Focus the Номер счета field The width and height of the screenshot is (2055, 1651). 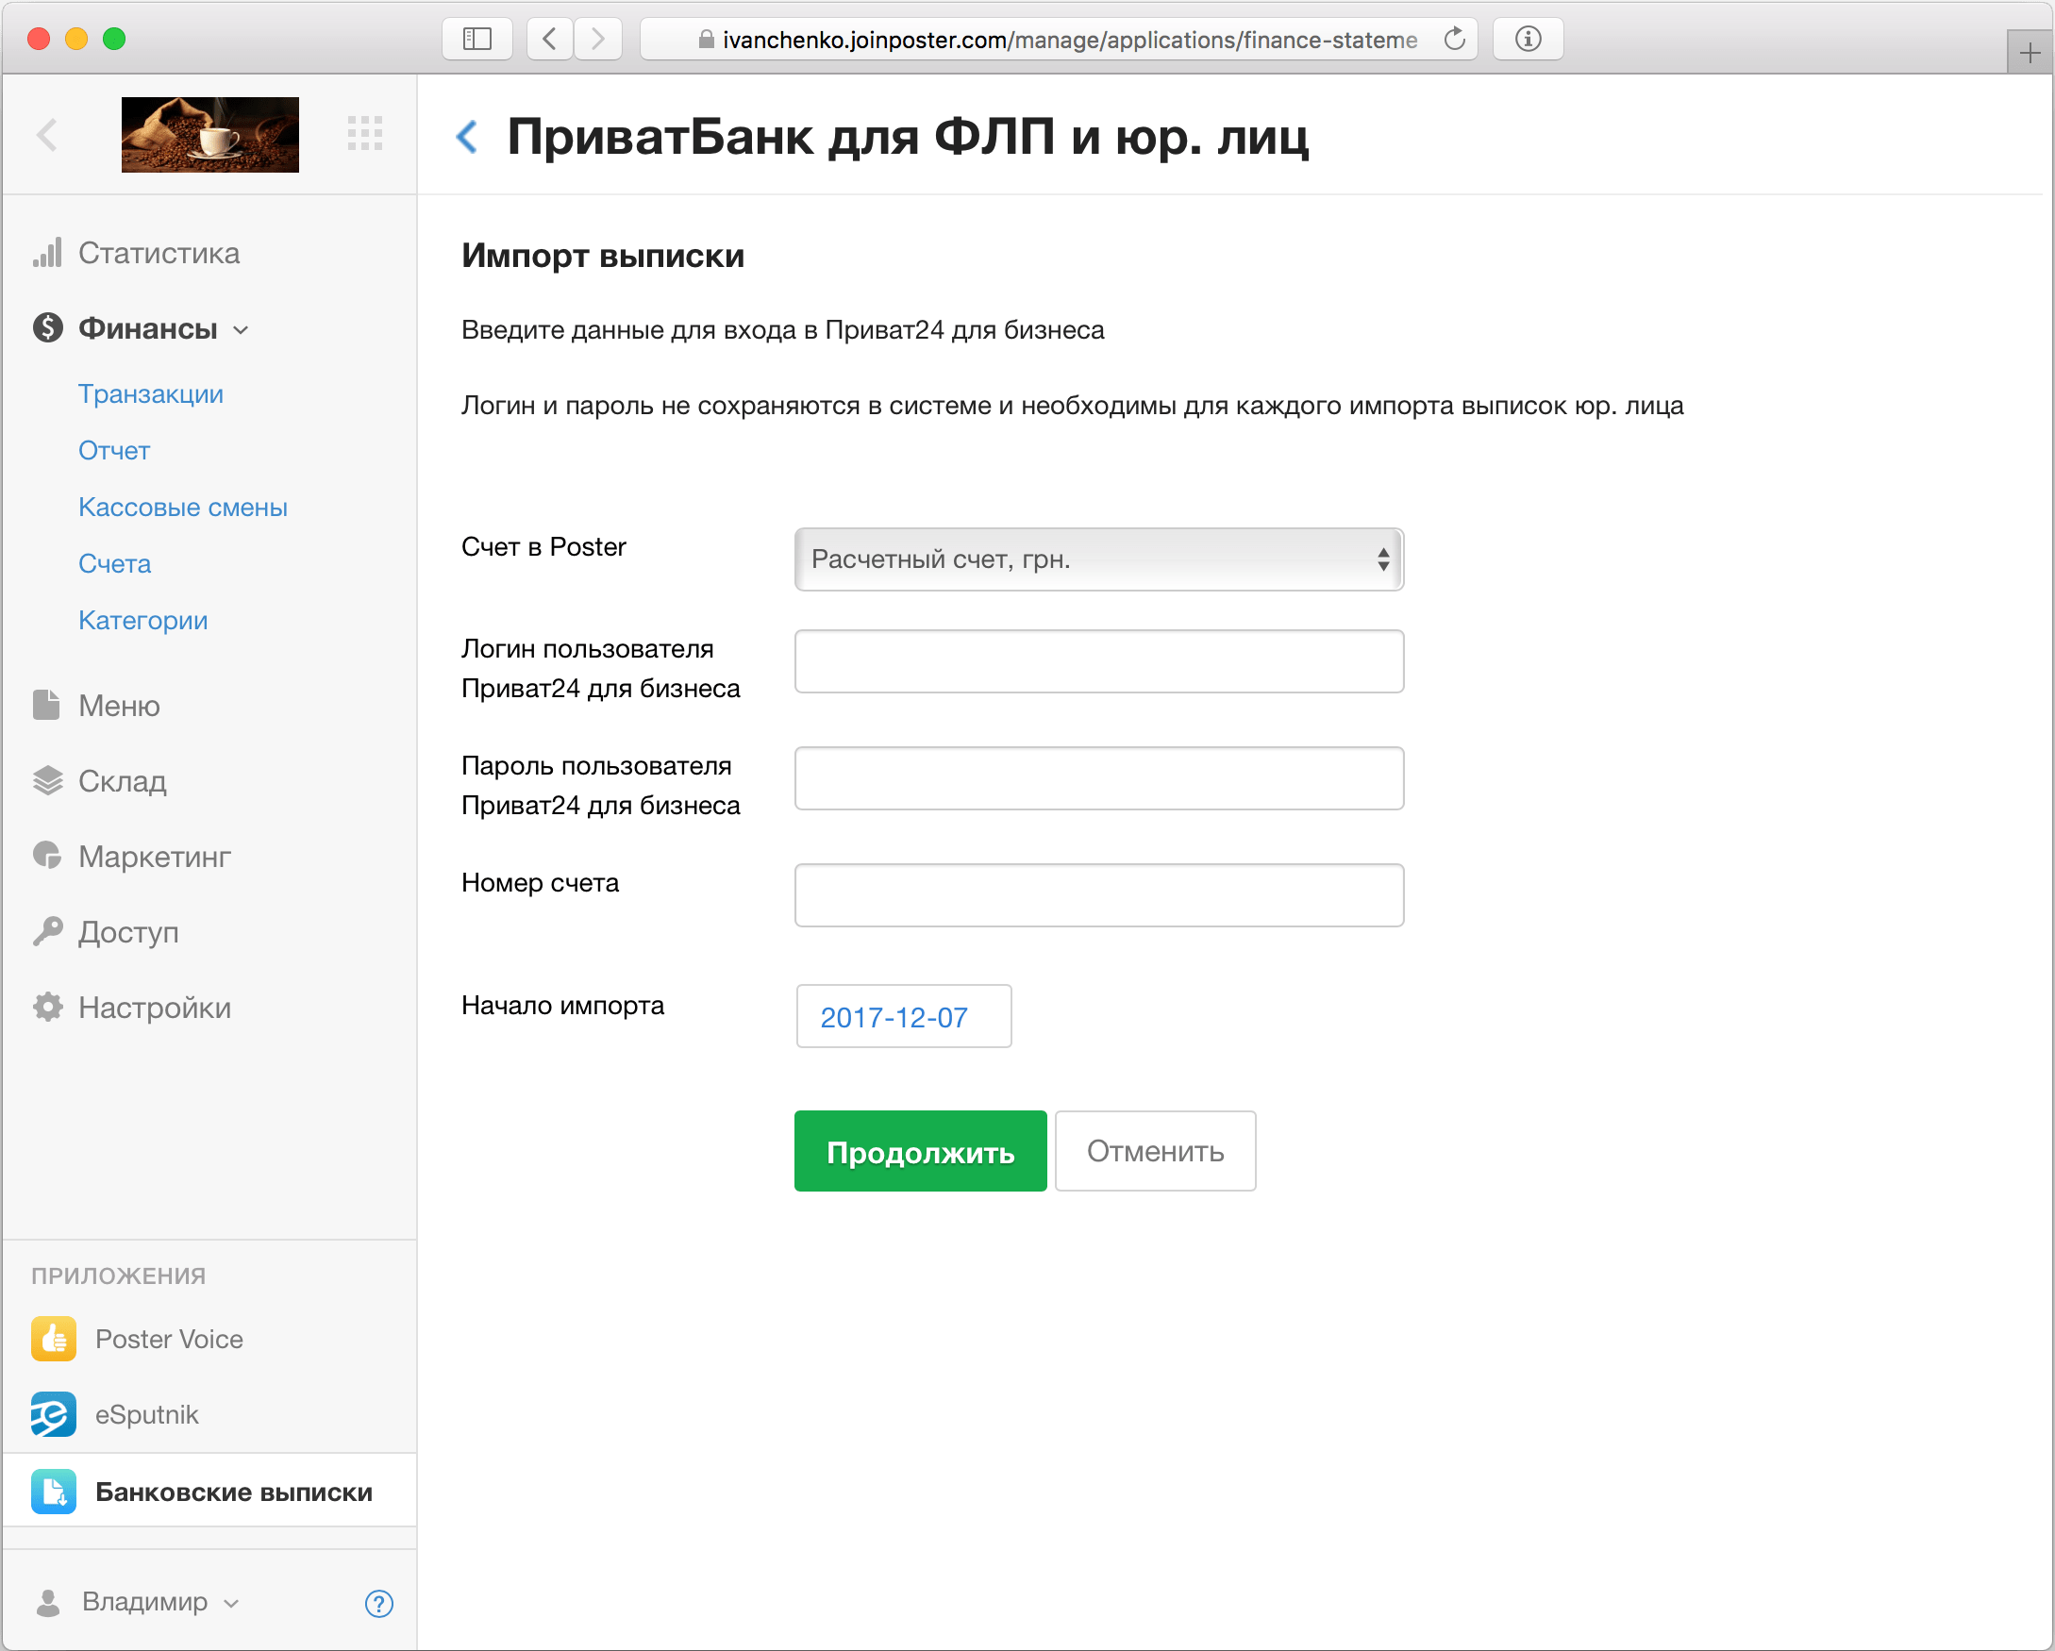(1099, 896)
